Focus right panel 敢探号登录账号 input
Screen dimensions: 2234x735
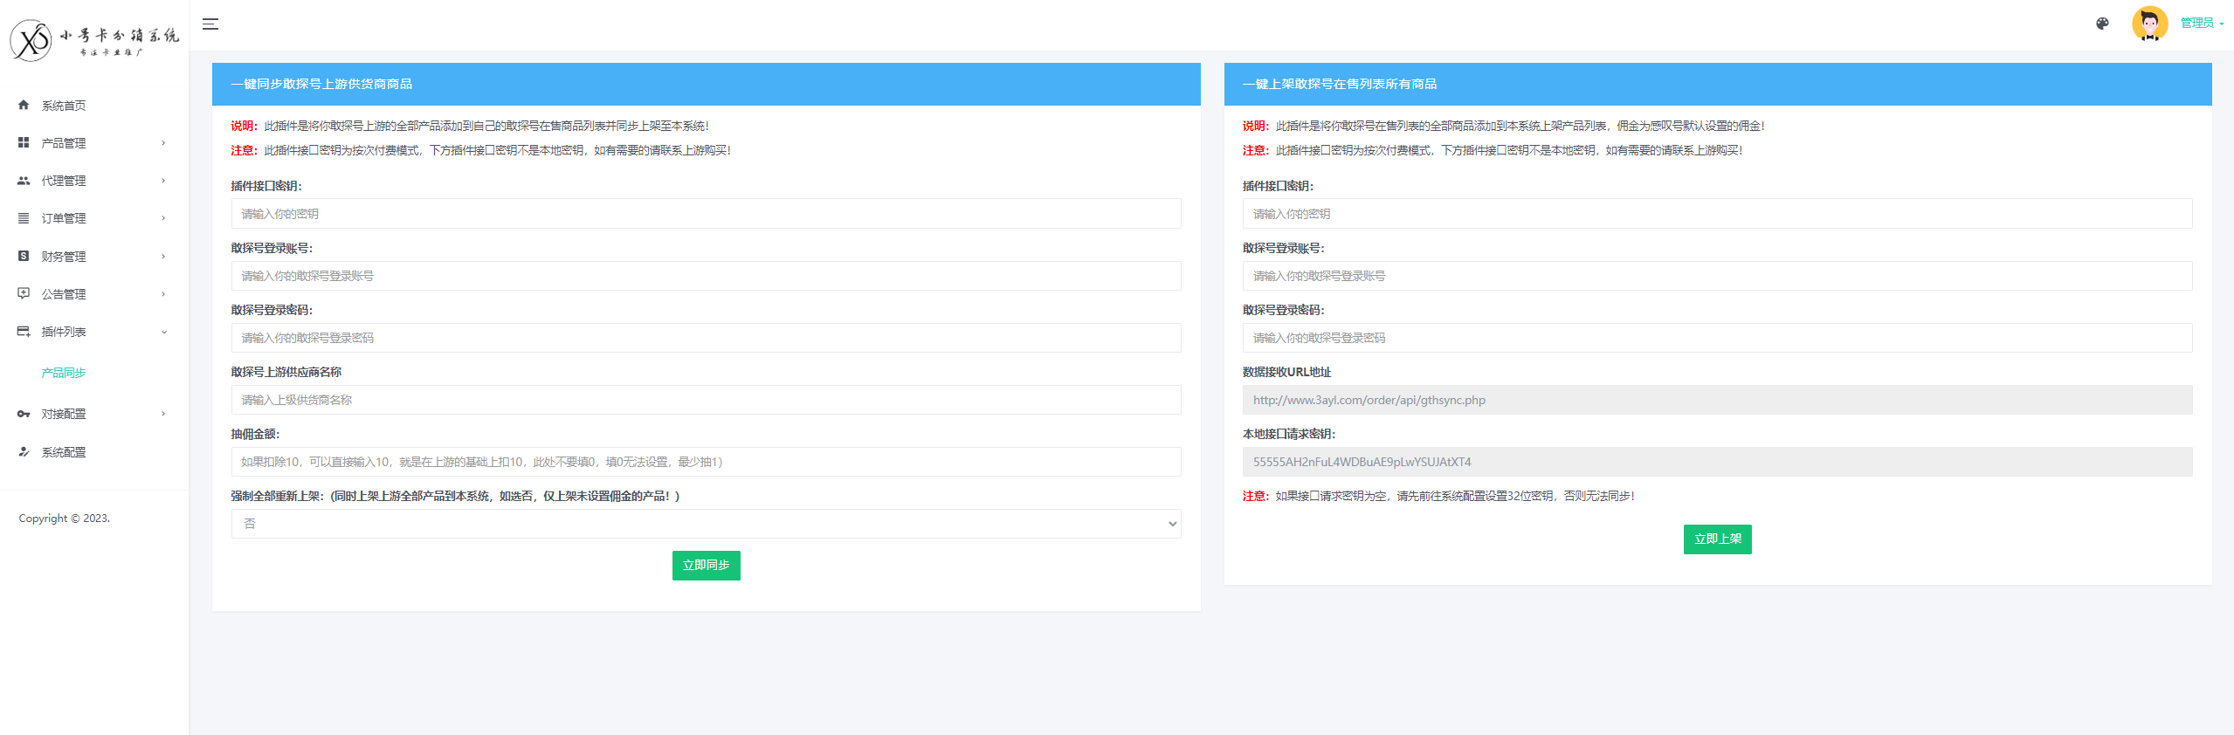pyautogui.click(x=1717, y=276)
